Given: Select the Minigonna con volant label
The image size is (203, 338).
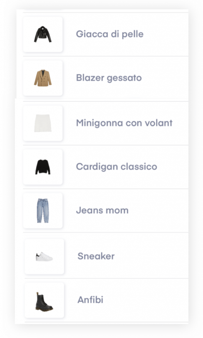Looking at the screenshot, I should pyautogui.click(x=124, y=123).
